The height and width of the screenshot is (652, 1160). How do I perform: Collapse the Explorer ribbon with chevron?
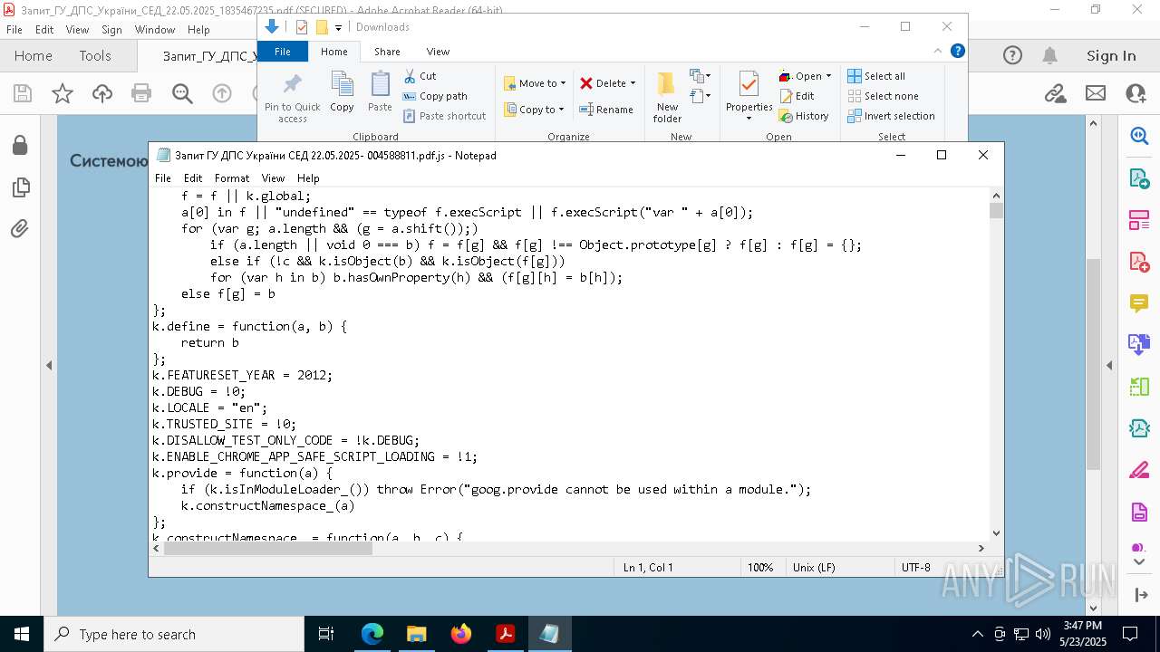pos(938,51)
